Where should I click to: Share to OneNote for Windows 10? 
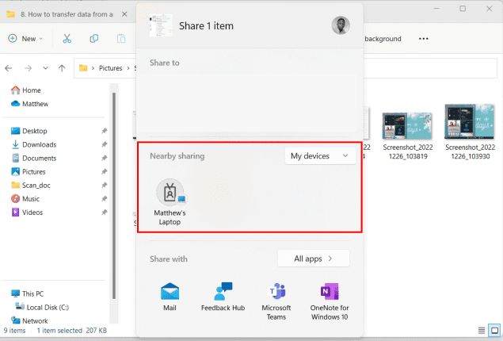pos(330,299)
